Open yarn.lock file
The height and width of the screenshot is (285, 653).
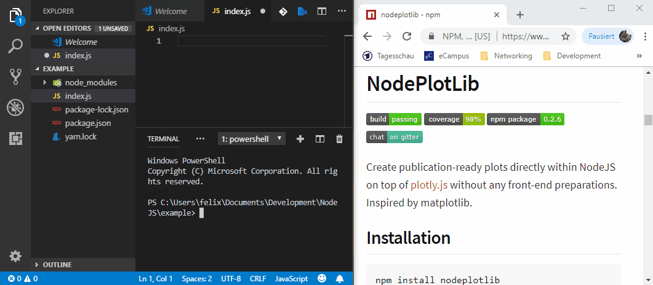[x=83, y=136]
